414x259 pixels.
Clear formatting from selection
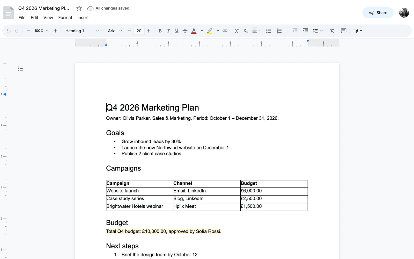pos(332,31)
